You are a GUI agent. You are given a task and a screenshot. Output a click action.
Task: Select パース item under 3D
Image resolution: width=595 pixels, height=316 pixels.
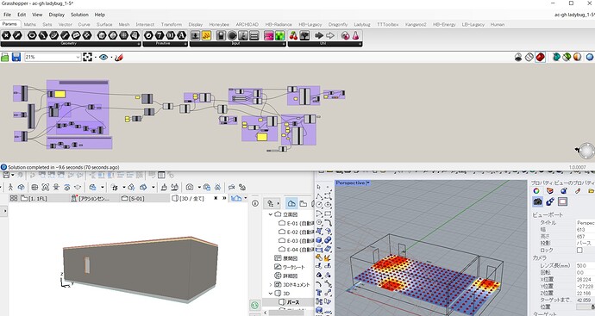point(289,302)
